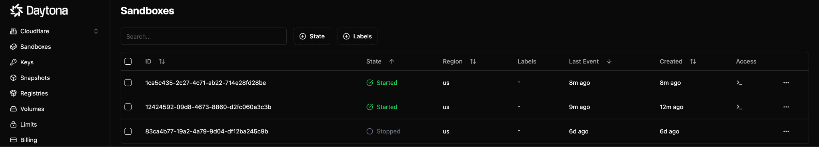This screenshot has width=819, height=147.
Task: Check the box for sandbox 12424592
Action: click(x=128, y=107)
